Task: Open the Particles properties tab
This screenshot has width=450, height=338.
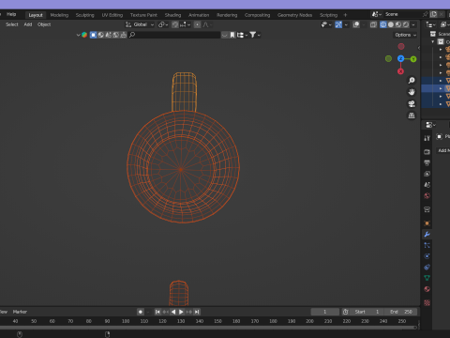Action: (x=427, y=245)
